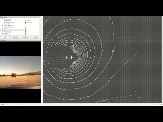Select the Fixed Frame value base_link

pyautogui.click(x=28, y=21)
